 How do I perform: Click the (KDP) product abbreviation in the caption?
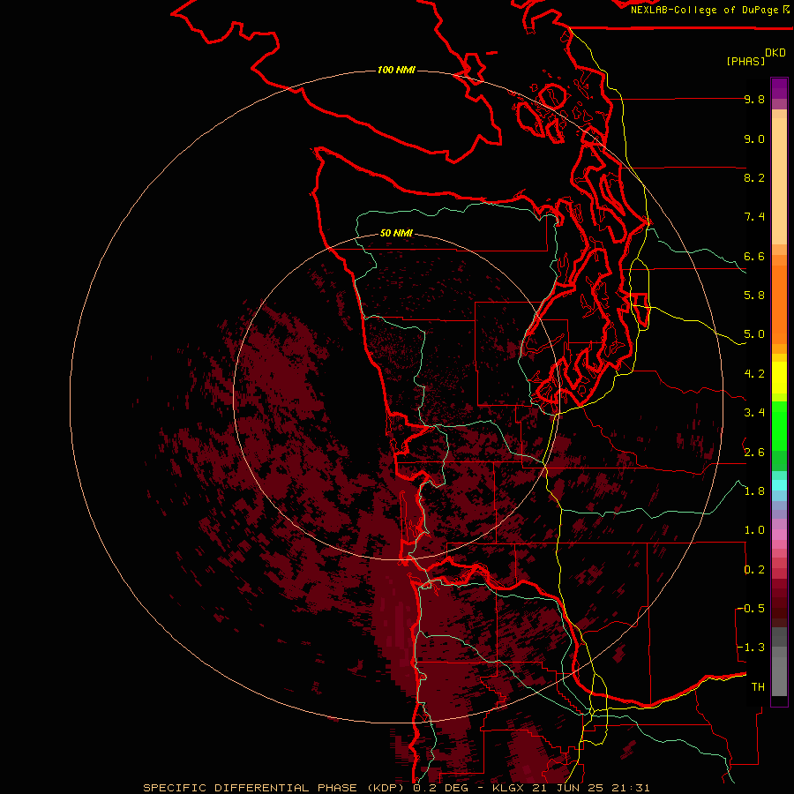point(386,788)
